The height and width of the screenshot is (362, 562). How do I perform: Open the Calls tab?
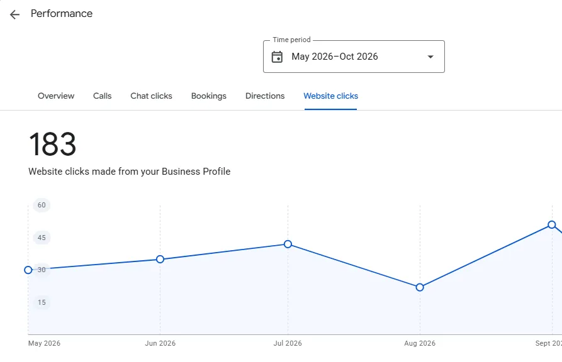tap(102, 96)
